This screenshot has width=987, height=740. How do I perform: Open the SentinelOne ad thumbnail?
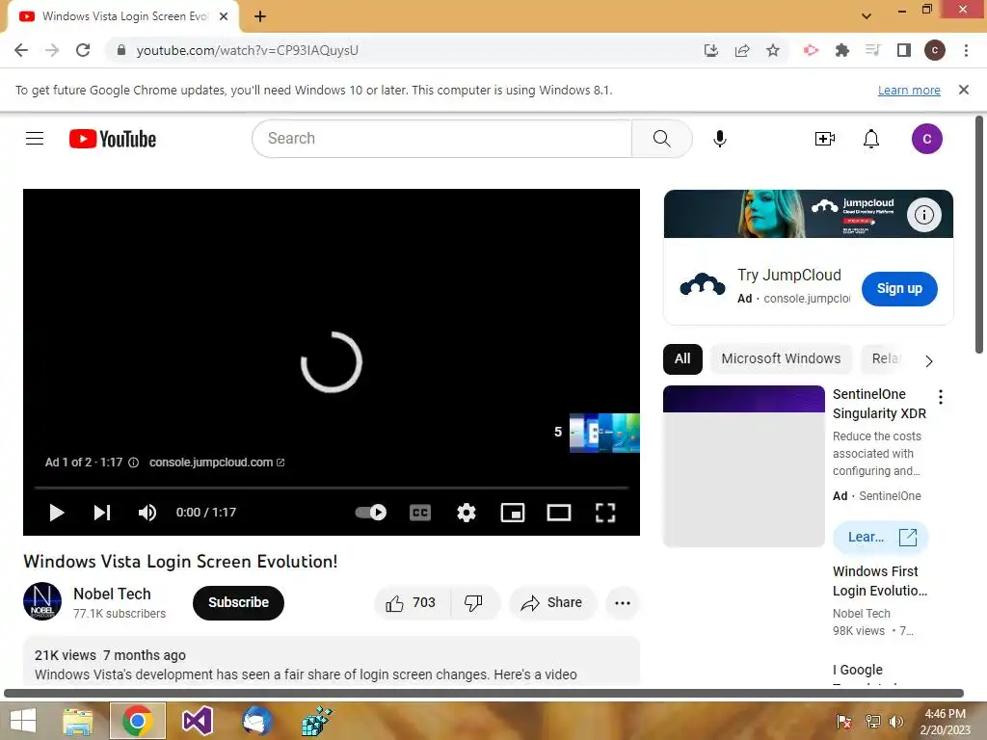[x=744, y=466]
